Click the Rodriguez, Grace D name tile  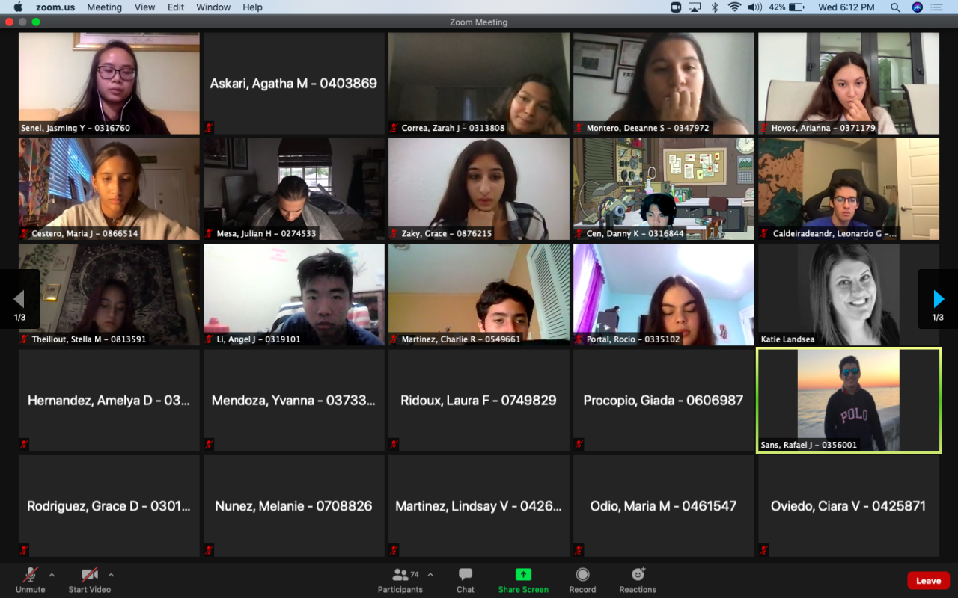click(109, 506)
